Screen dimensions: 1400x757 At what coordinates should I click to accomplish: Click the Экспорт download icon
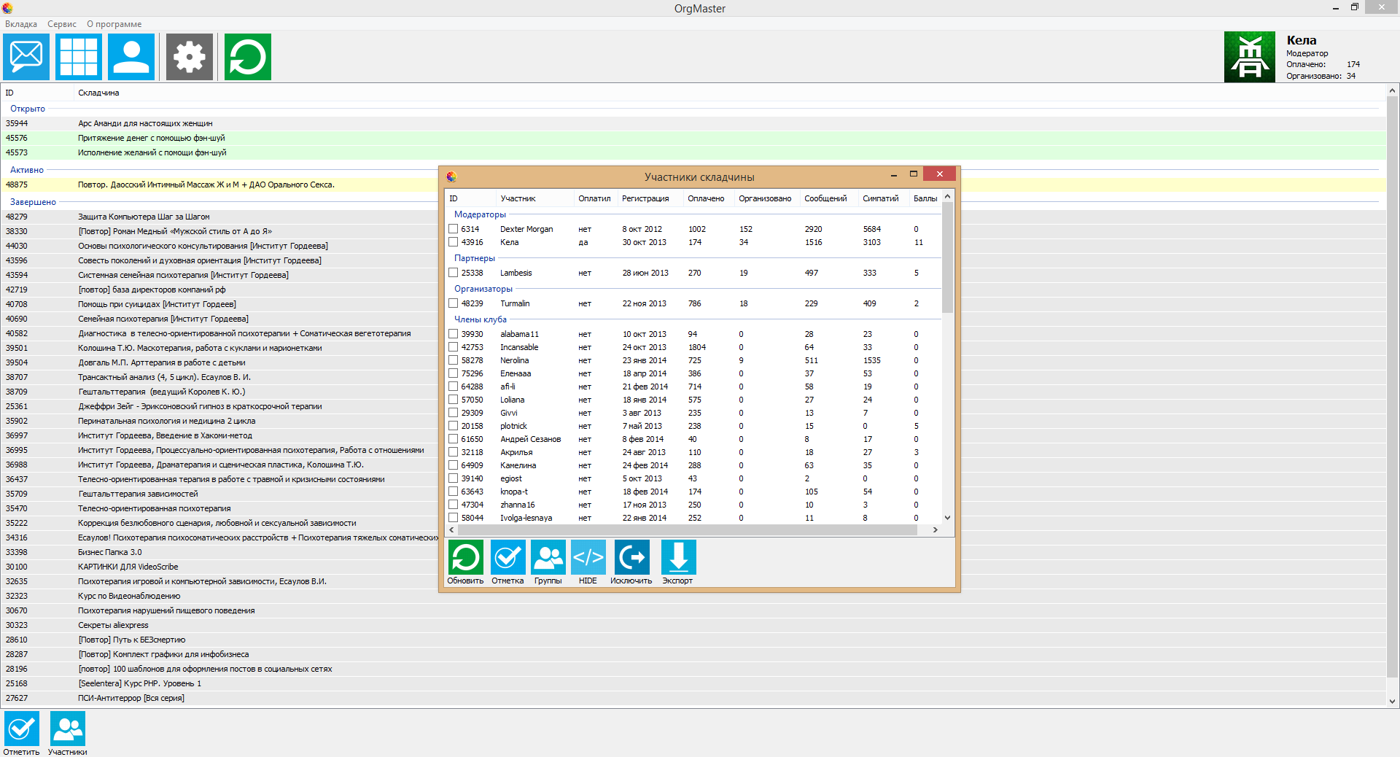tap(678, 559)
